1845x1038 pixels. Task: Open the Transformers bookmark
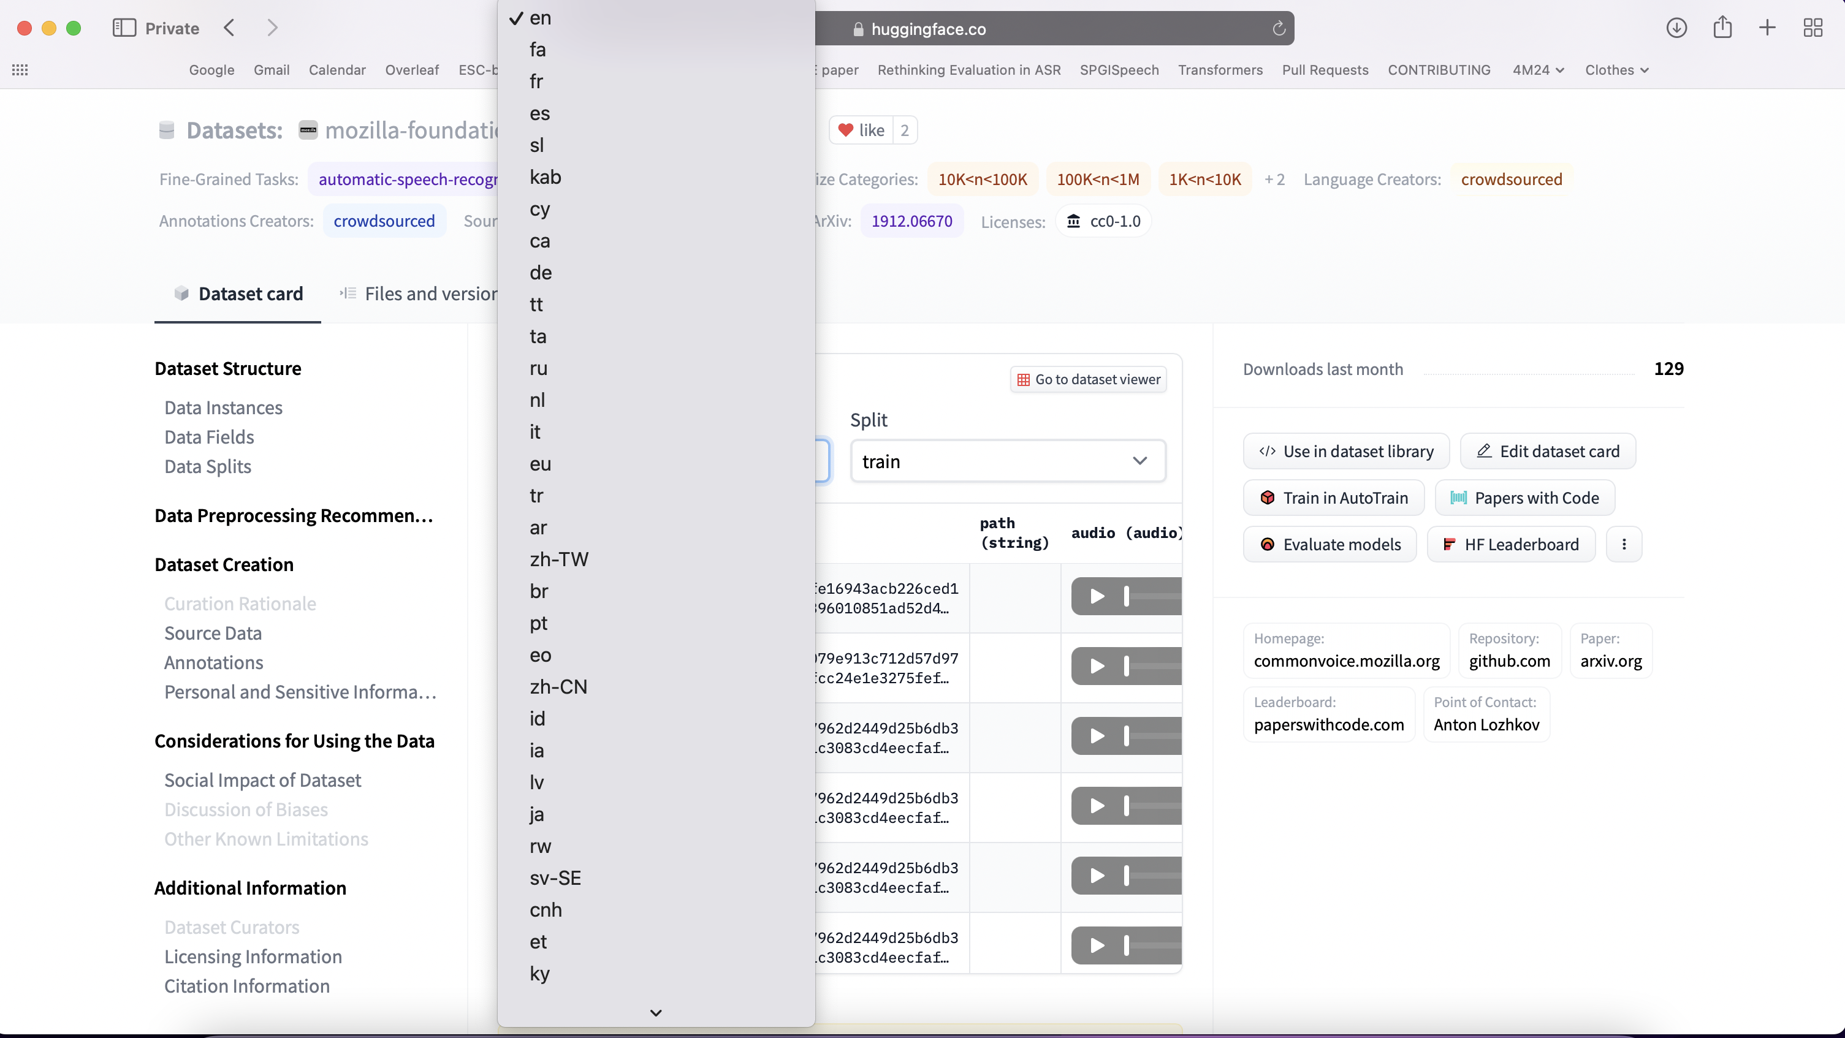pos(1220,69)
